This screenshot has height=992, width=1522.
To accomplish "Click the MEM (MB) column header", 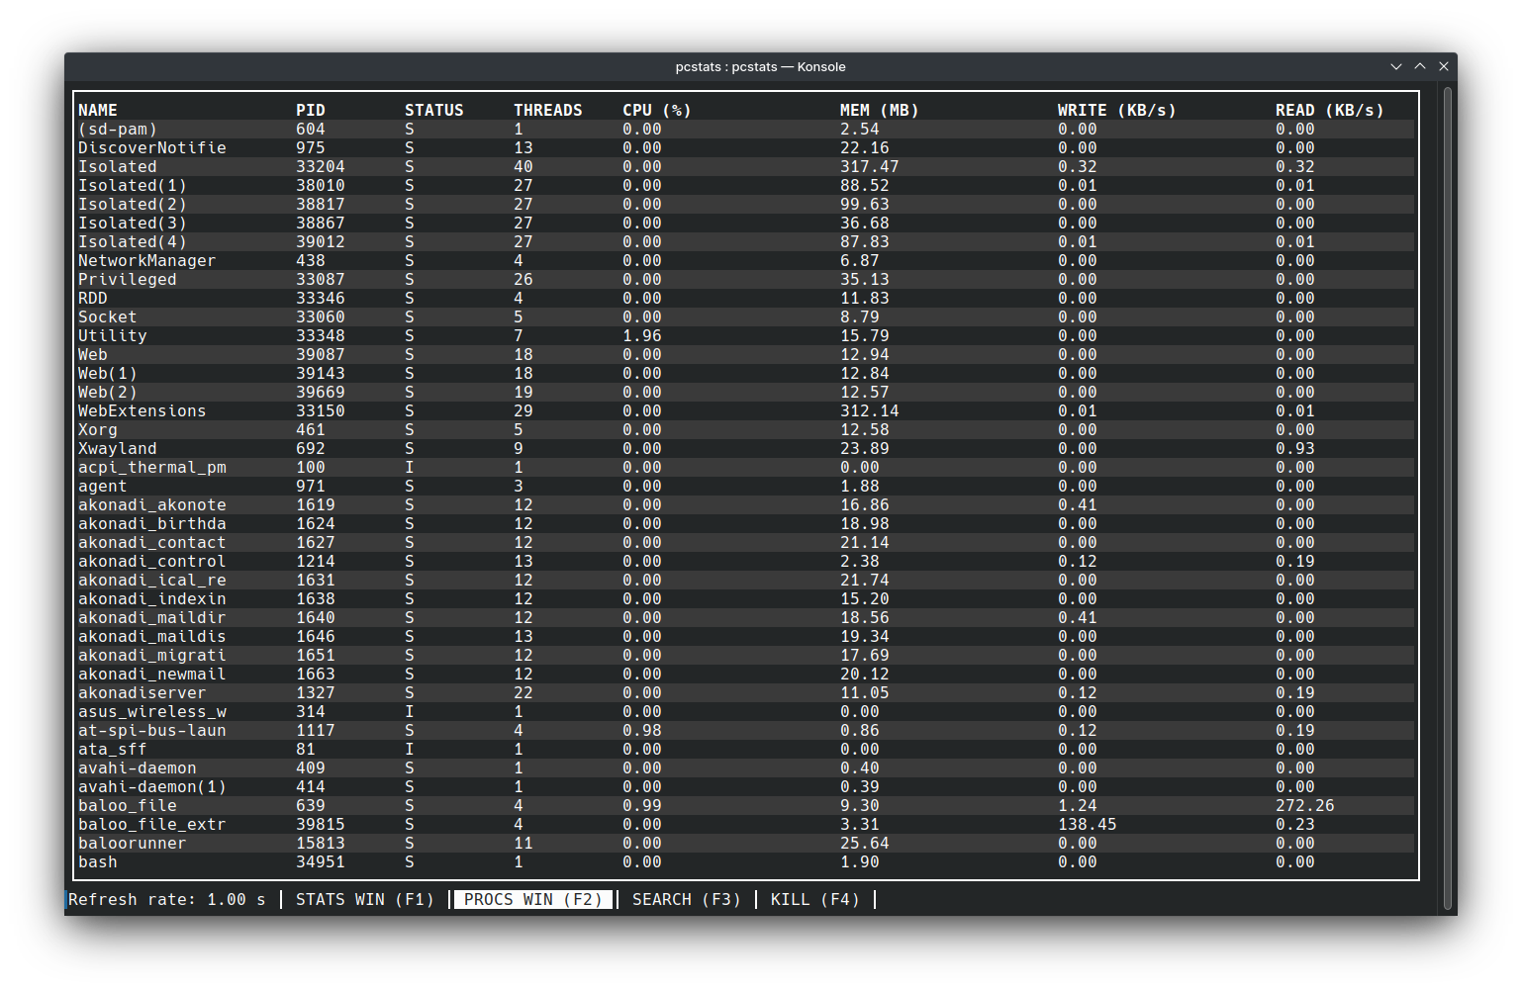I will point(879,110).
